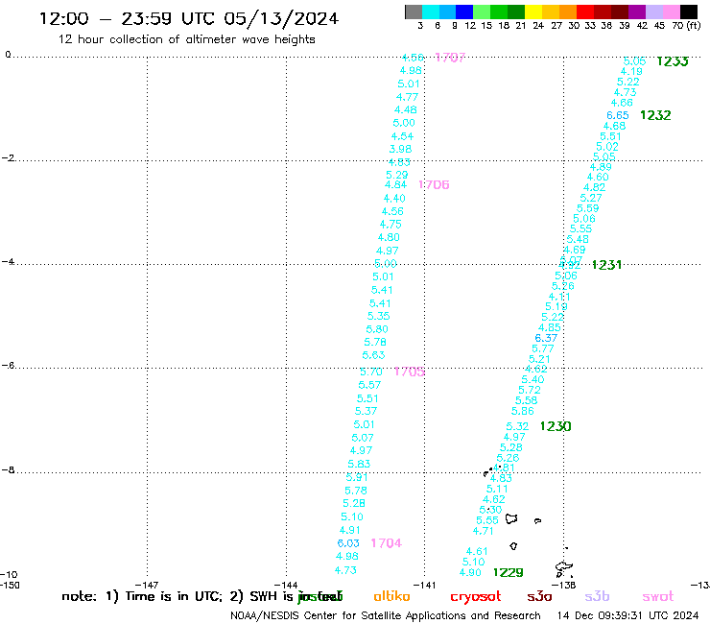The width and height of the screenshot is (710, 624).
Task: Click the bright red swatch in the color legend
Action: [x=584, y=12]
